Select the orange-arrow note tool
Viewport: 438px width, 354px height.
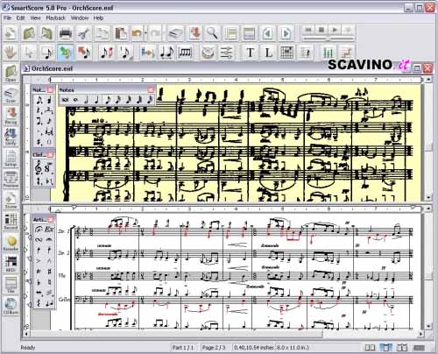click(84, 53)
